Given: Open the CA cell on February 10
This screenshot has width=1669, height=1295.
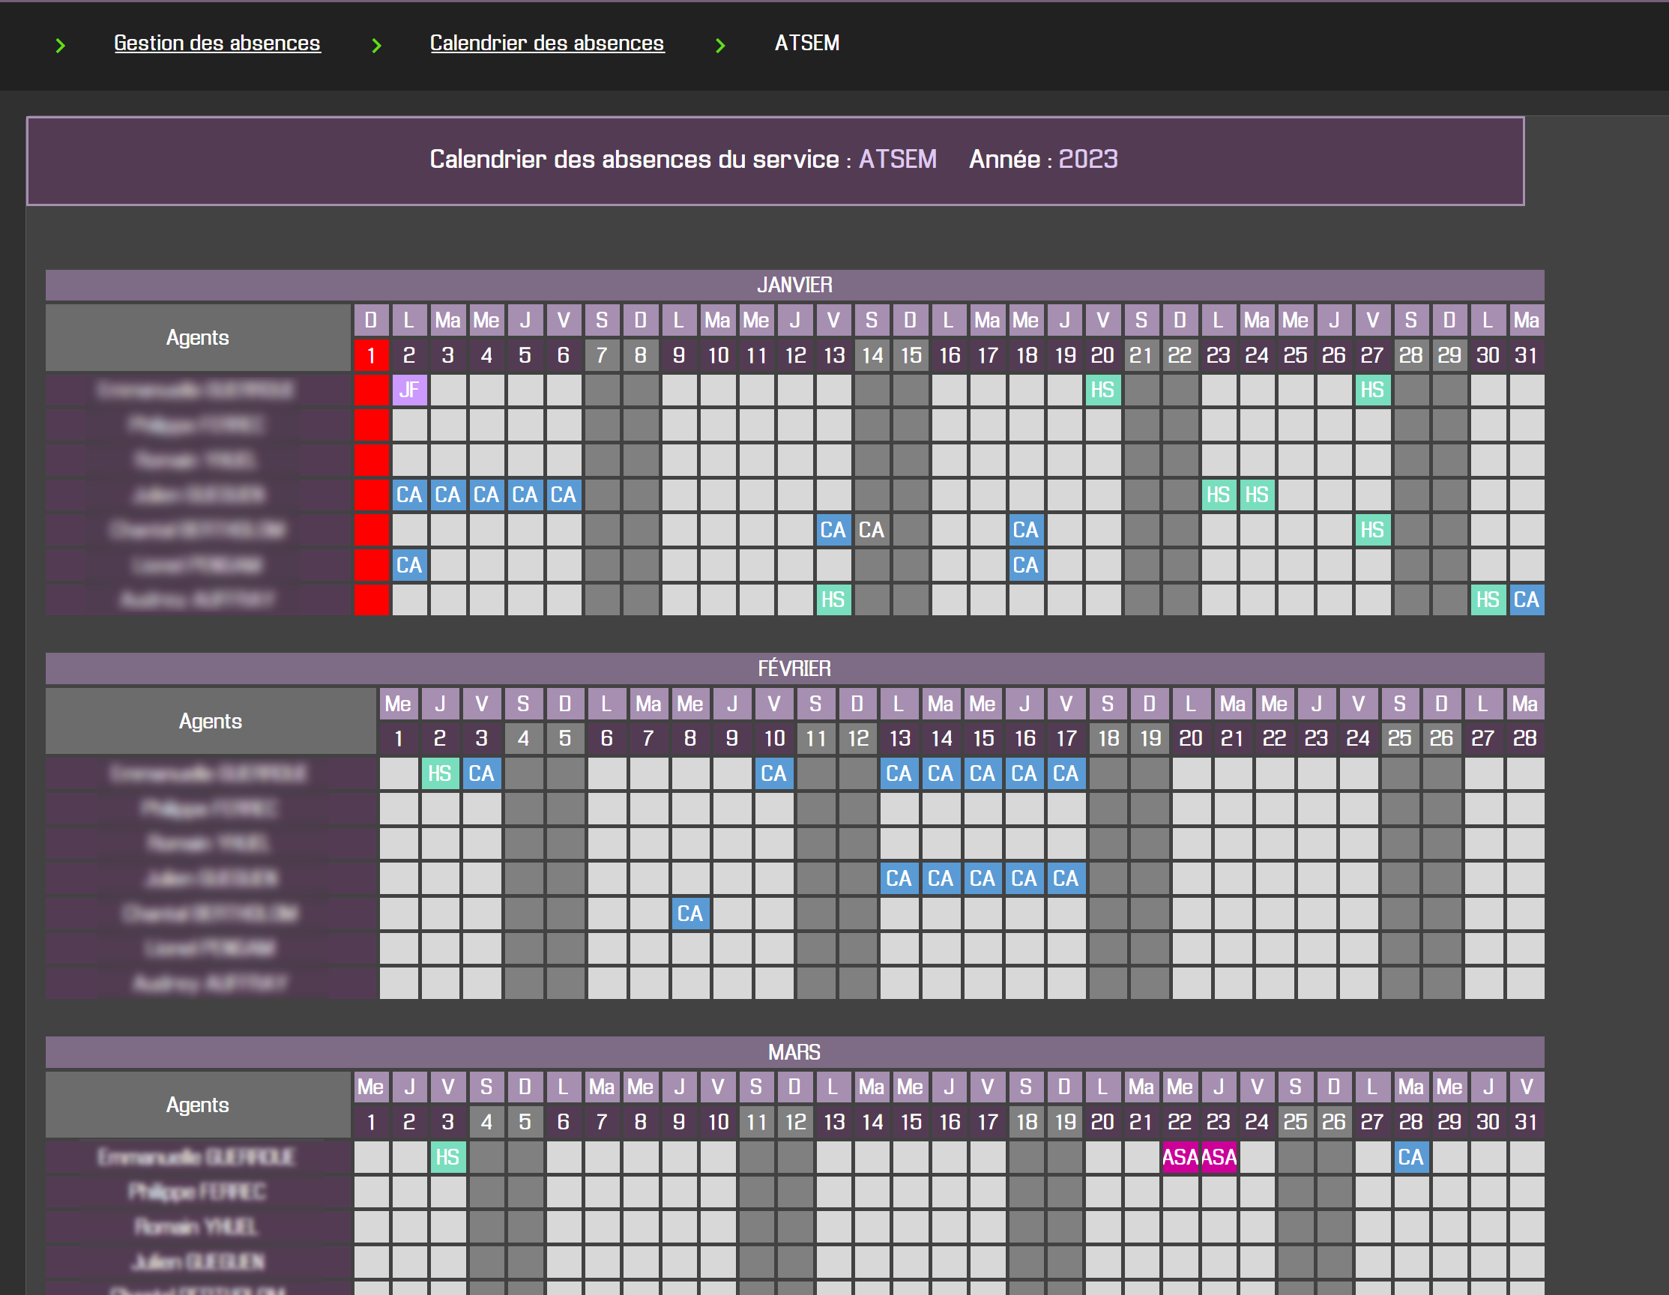Looking at the screenshot, I should pyautogui.click(x=774, y=774).
